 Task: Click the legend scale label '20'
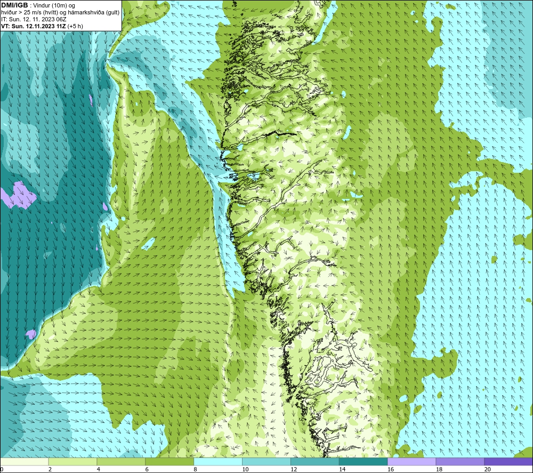pyautogui.click(x=488, y=469)
